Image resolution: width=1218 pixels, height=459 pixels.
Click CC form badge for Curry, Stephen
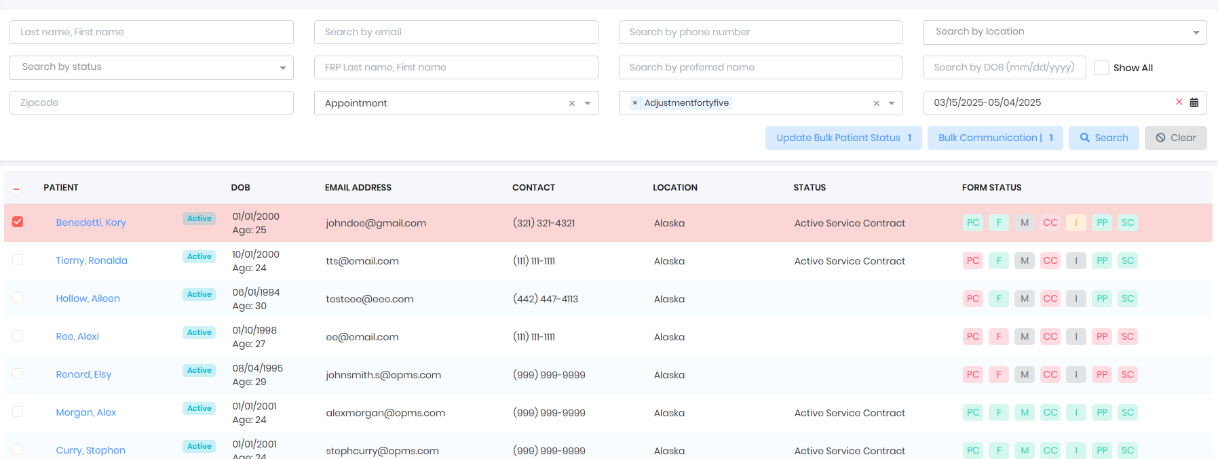point(1050,450)
